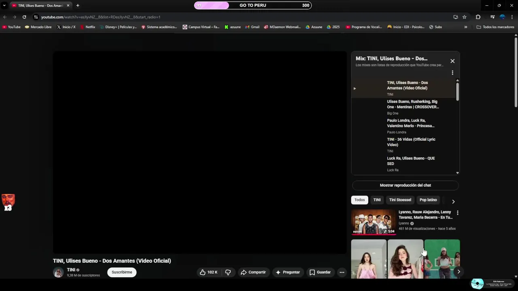Open the media control icon in the toolbar
This screenshot has height=291, width=518.
point(493,17)
